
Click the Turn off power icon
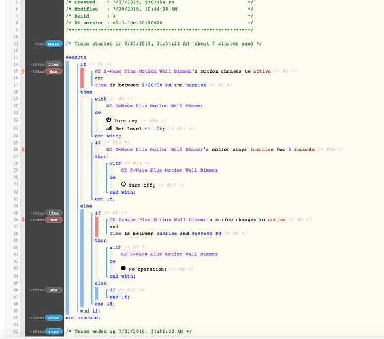point(123,184)
